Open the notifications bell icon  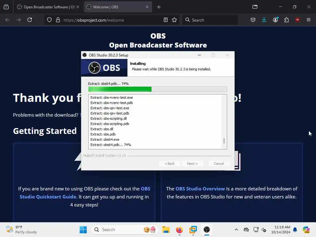[x=295, y=230]
